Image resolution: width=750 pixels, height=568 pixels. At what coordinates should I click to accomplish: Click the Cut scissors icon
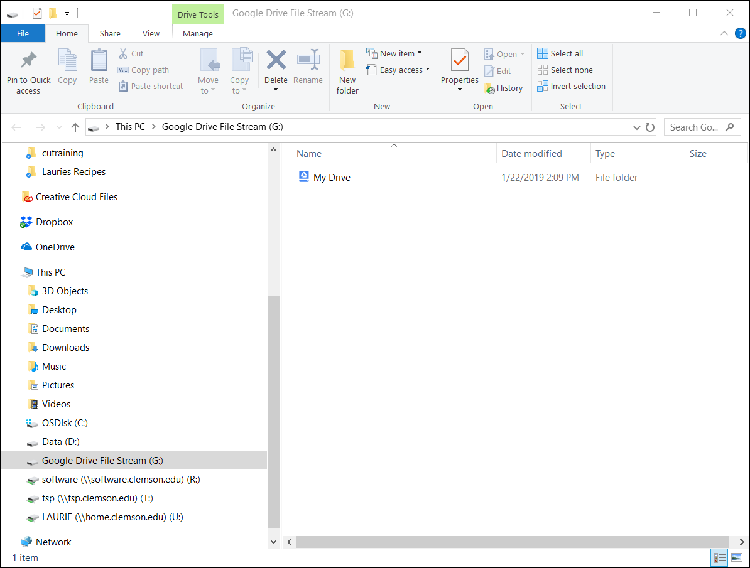pyautogui.click(x=123, y=53)
